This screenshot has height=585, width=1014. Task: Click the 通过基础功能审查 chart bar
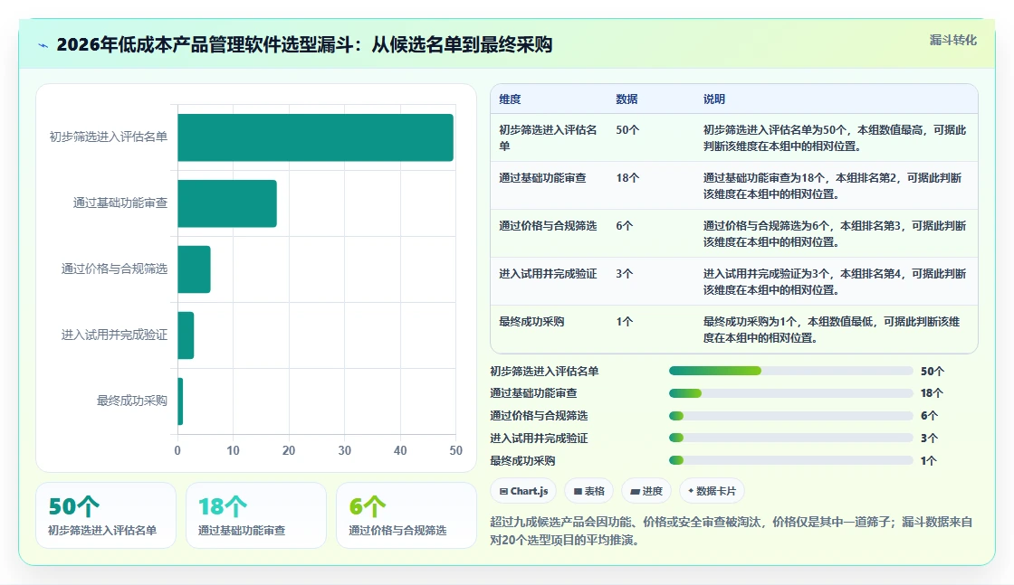tap(227, 203)
